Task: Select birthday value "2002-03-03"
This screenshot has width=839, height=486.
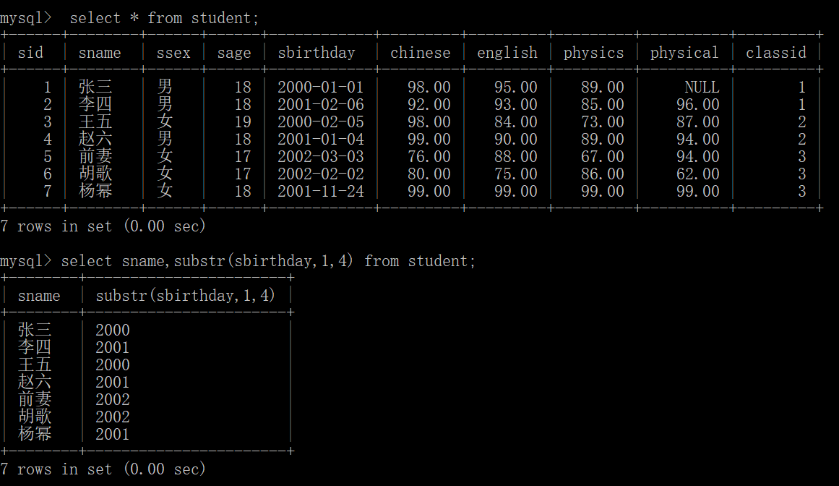Action: [x=321, y=156]
